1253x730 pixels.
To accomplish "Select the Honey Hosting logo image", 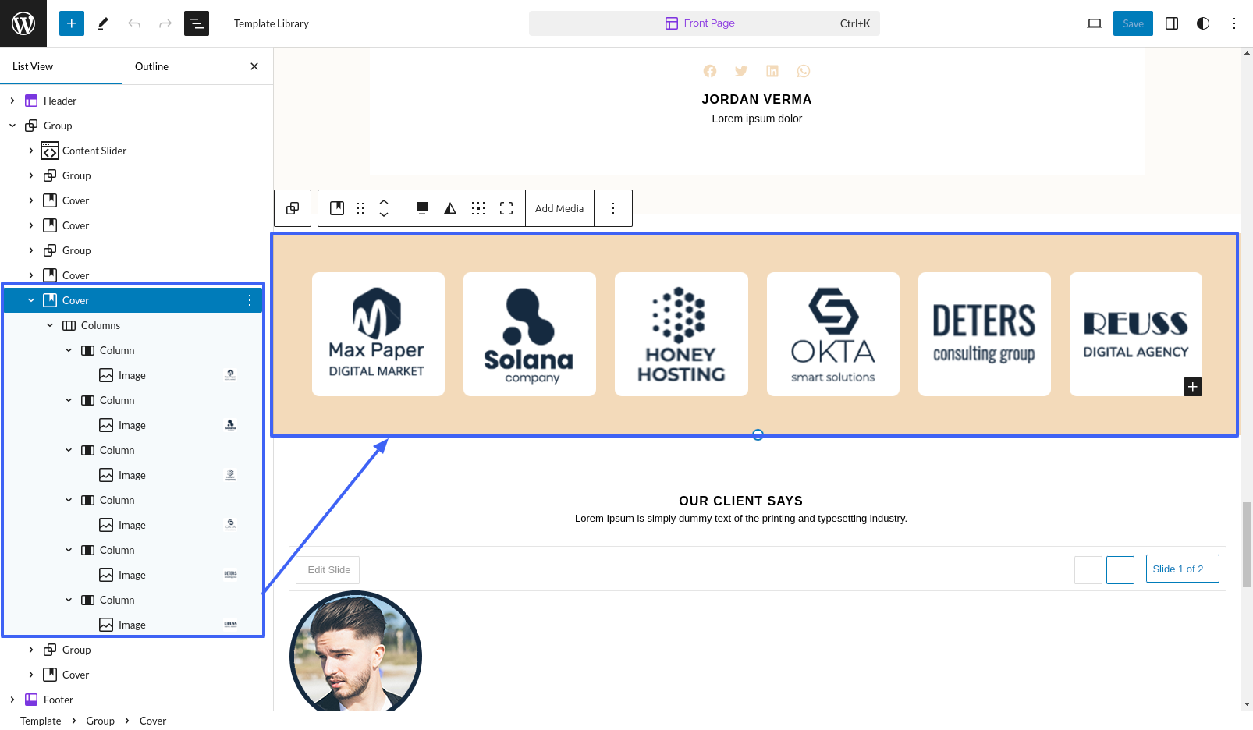I will 681,334.
